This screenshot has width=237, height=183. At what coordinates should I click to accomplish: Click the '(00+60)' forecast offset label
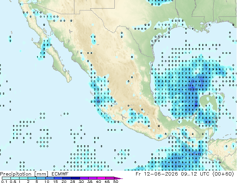(223, 174)
